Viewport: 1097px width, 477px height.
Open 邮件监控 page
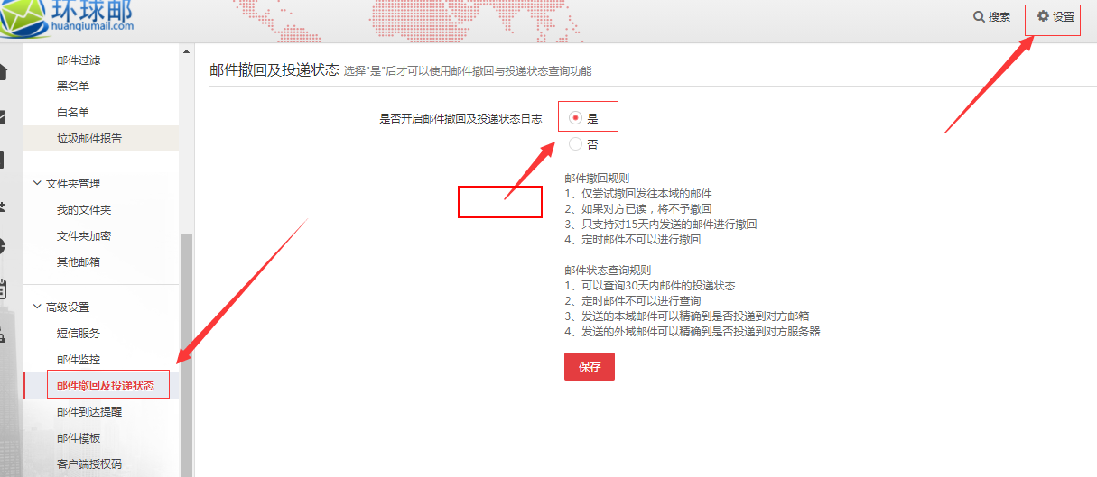point(79,360)
